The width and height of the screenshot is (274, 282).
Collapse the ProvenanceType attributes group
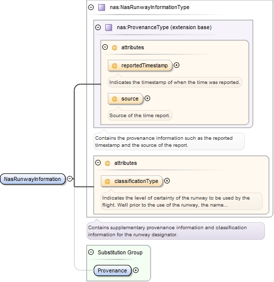point(105,47)
